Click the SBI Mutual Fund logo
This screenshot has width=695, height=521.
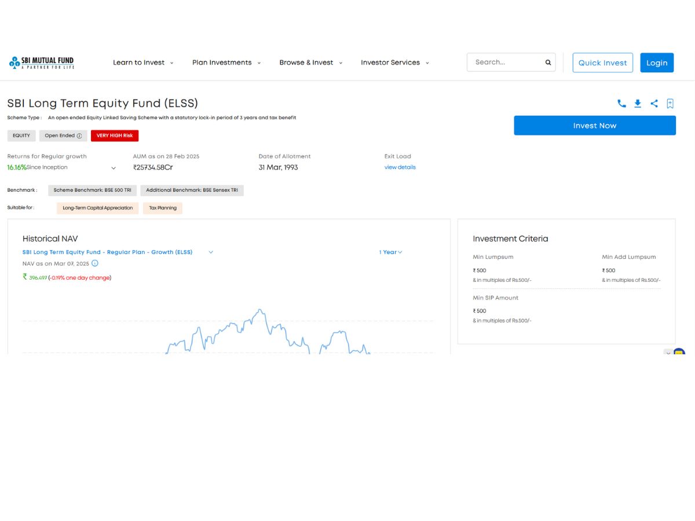41,62
